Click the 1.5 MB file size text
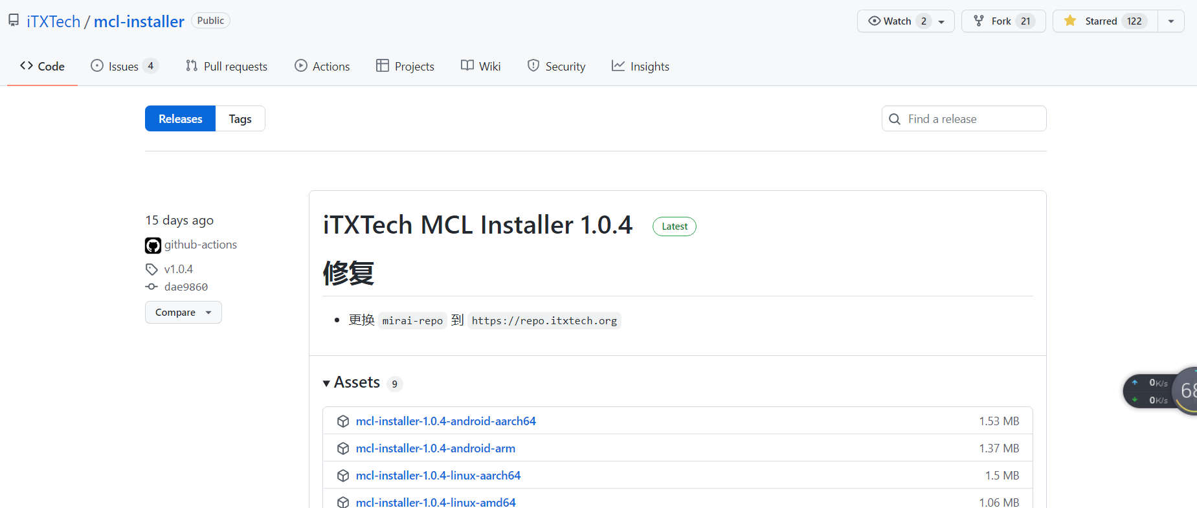 coord(1002,476)
